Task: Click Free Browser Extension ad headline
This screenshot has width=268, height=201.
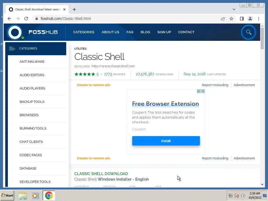Action: (165, 104)
